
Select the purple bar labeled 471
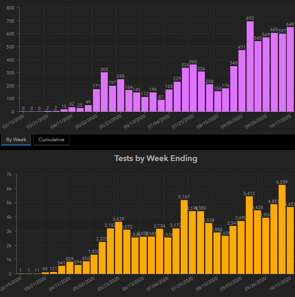click(242, 81)
